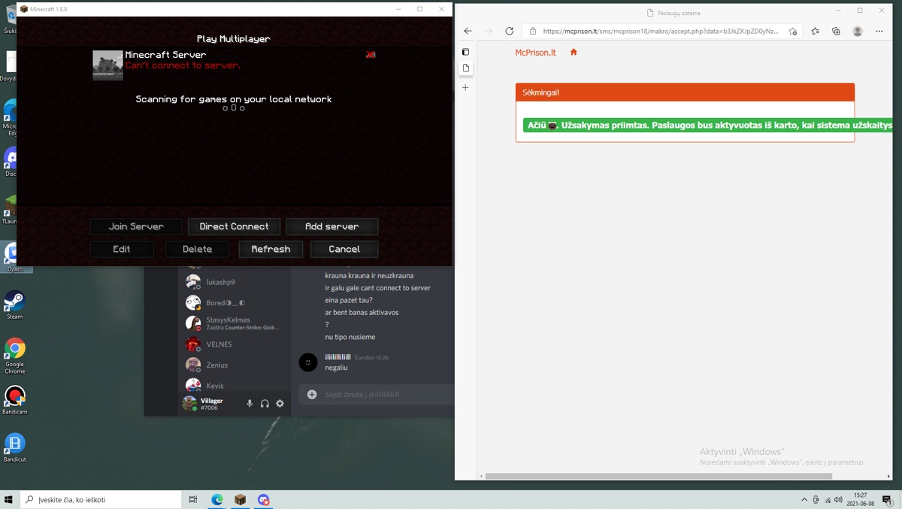Open Bandicam desktop shortcut
The height and width of the screenshot is (509, 902).
pos(14,400)
